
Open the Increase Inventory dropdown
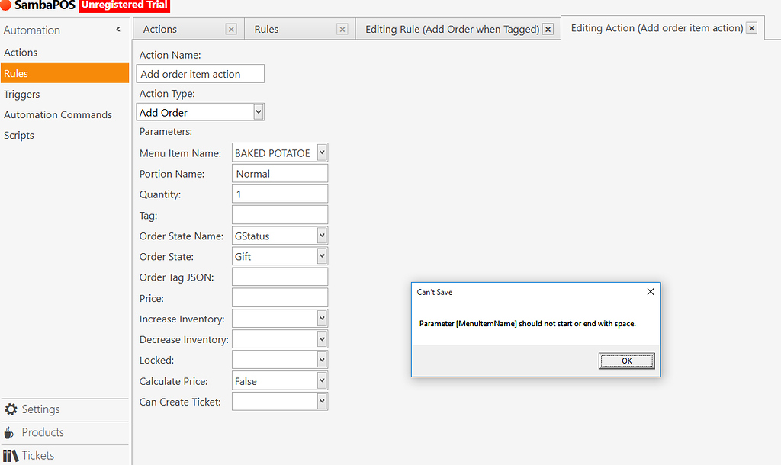[x=321, y=318]
